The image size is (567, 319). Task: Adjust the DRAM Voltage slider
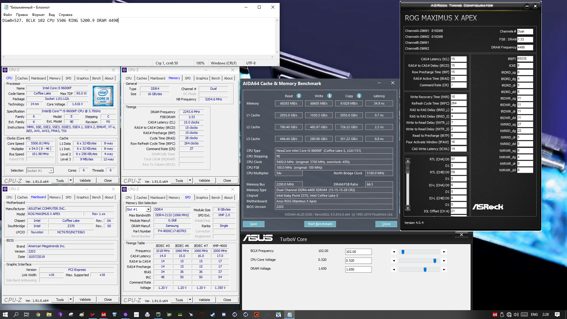(425, 269)
